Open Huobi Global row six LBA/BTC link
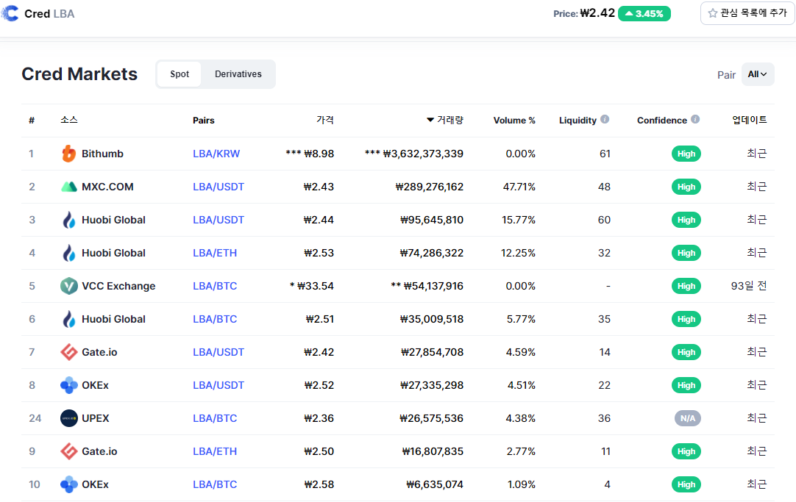796x502 pixels. point(215,319)
